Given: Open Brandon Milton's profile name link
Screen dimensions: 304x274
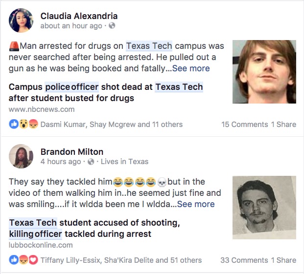Looking at the screenshot, I should coord(72,152).
